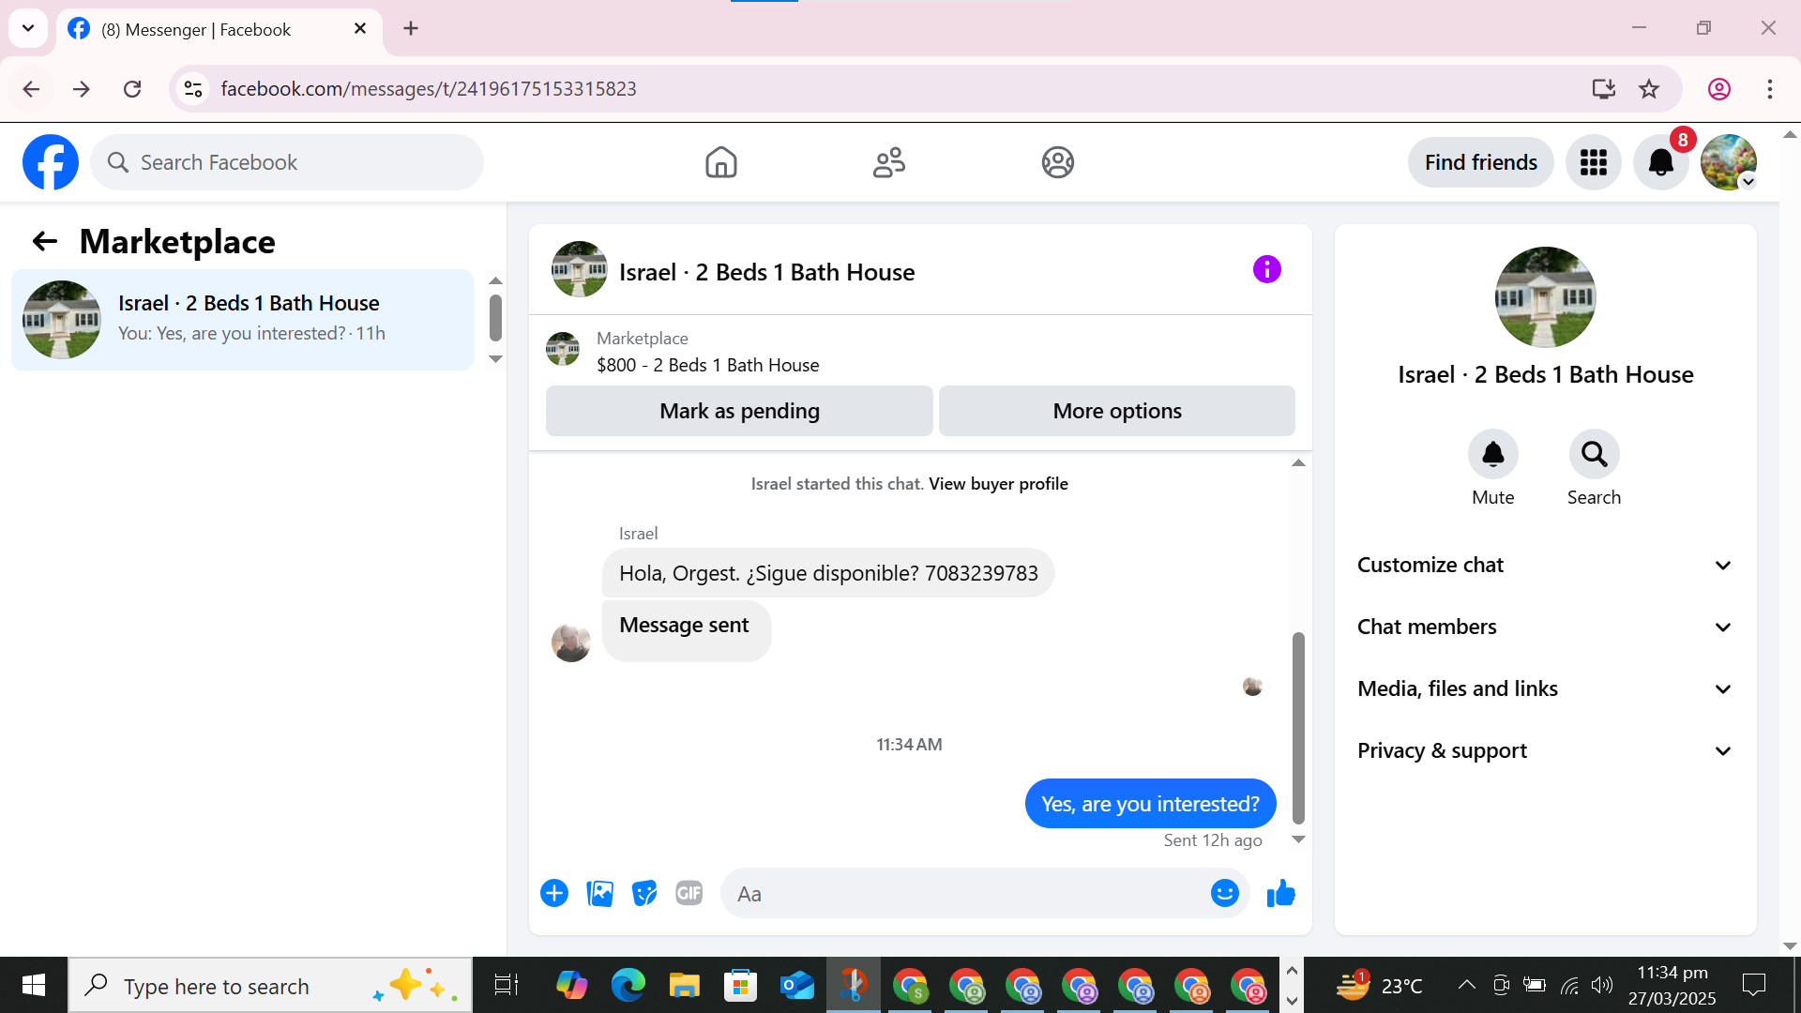The height and width of the screenshot is (1013, 1801).
Task: Mute this conversation with the bell
Action: tap(1492, 455)
